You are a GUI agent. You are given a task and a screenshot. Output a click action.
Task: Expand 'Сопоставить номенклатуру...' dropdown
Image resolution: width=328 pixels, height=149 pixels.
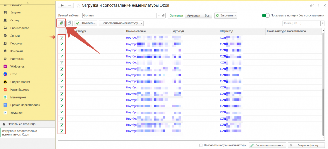coord(121,23)
